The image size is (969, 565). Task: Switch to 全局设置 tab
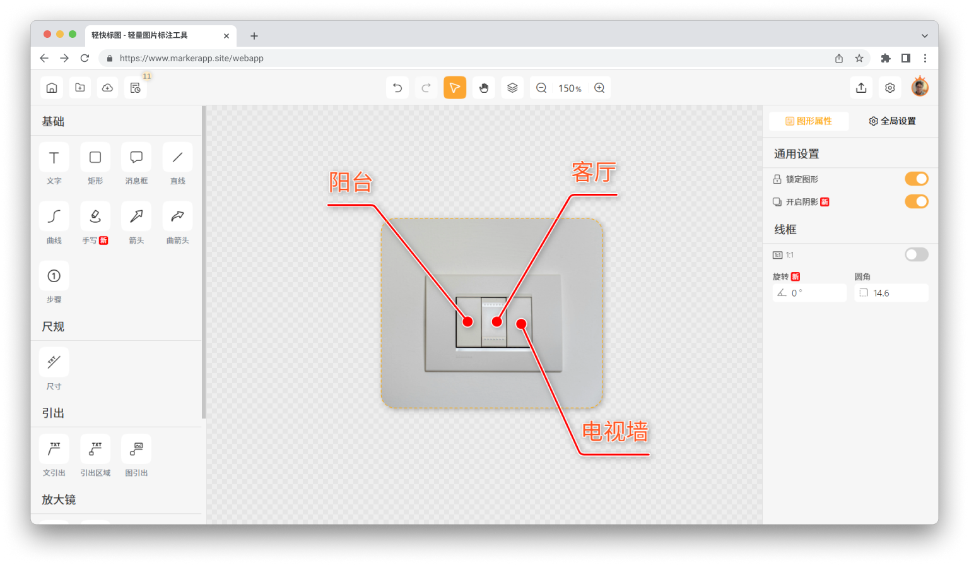click(892, 121)
